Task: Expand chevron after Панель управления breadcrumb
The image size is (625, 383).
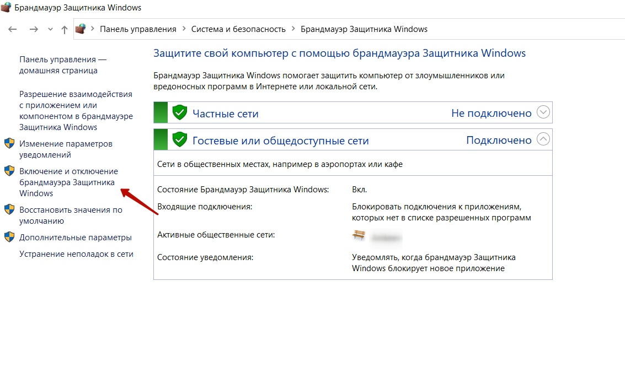Action: [x=184, y=29]
